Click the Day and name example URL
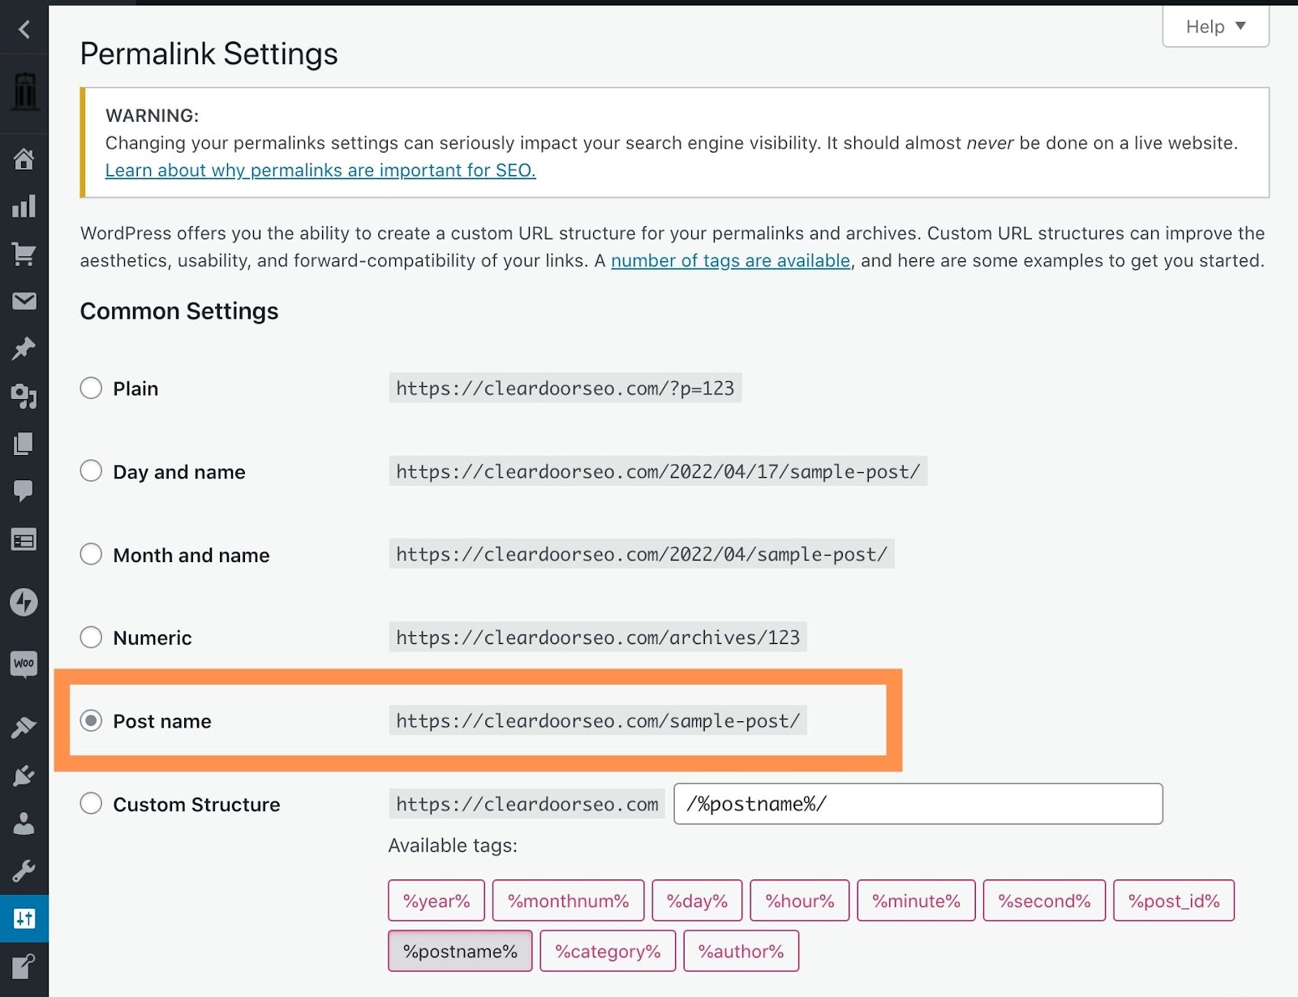 pyautogui.click(x=658, y=471)
